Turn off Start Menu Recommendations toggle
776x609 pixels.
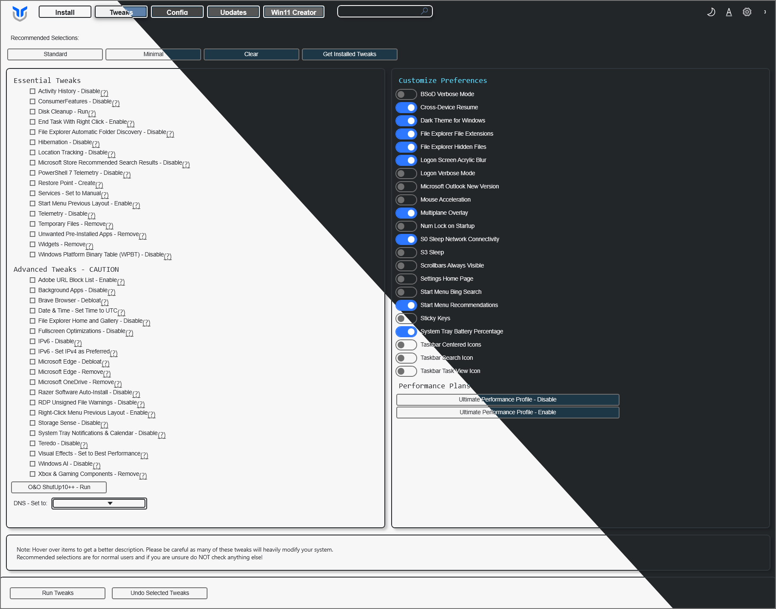coord(406,305)
